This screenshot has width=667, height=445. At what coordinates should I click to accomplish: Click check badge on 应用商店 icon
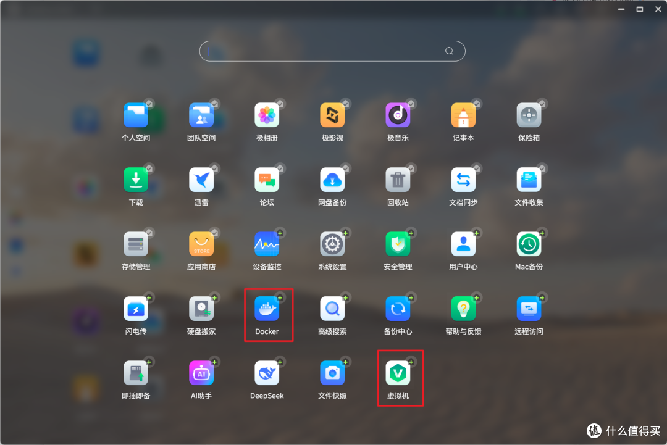coord(214,233)
